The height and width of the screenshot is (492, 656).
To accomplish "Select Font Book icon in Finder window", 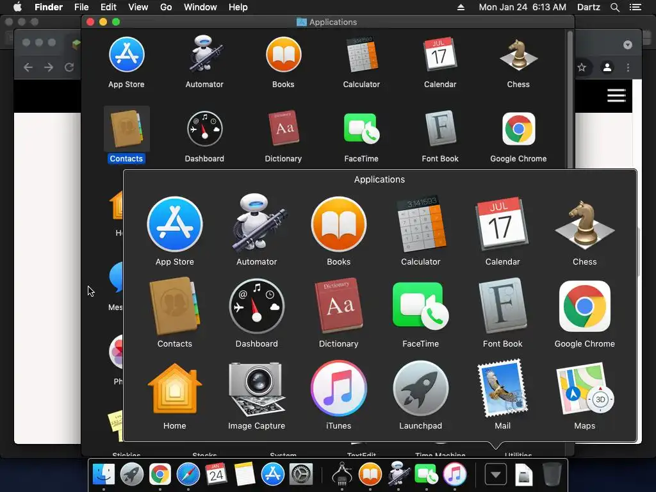I will (x=439, y=128).
